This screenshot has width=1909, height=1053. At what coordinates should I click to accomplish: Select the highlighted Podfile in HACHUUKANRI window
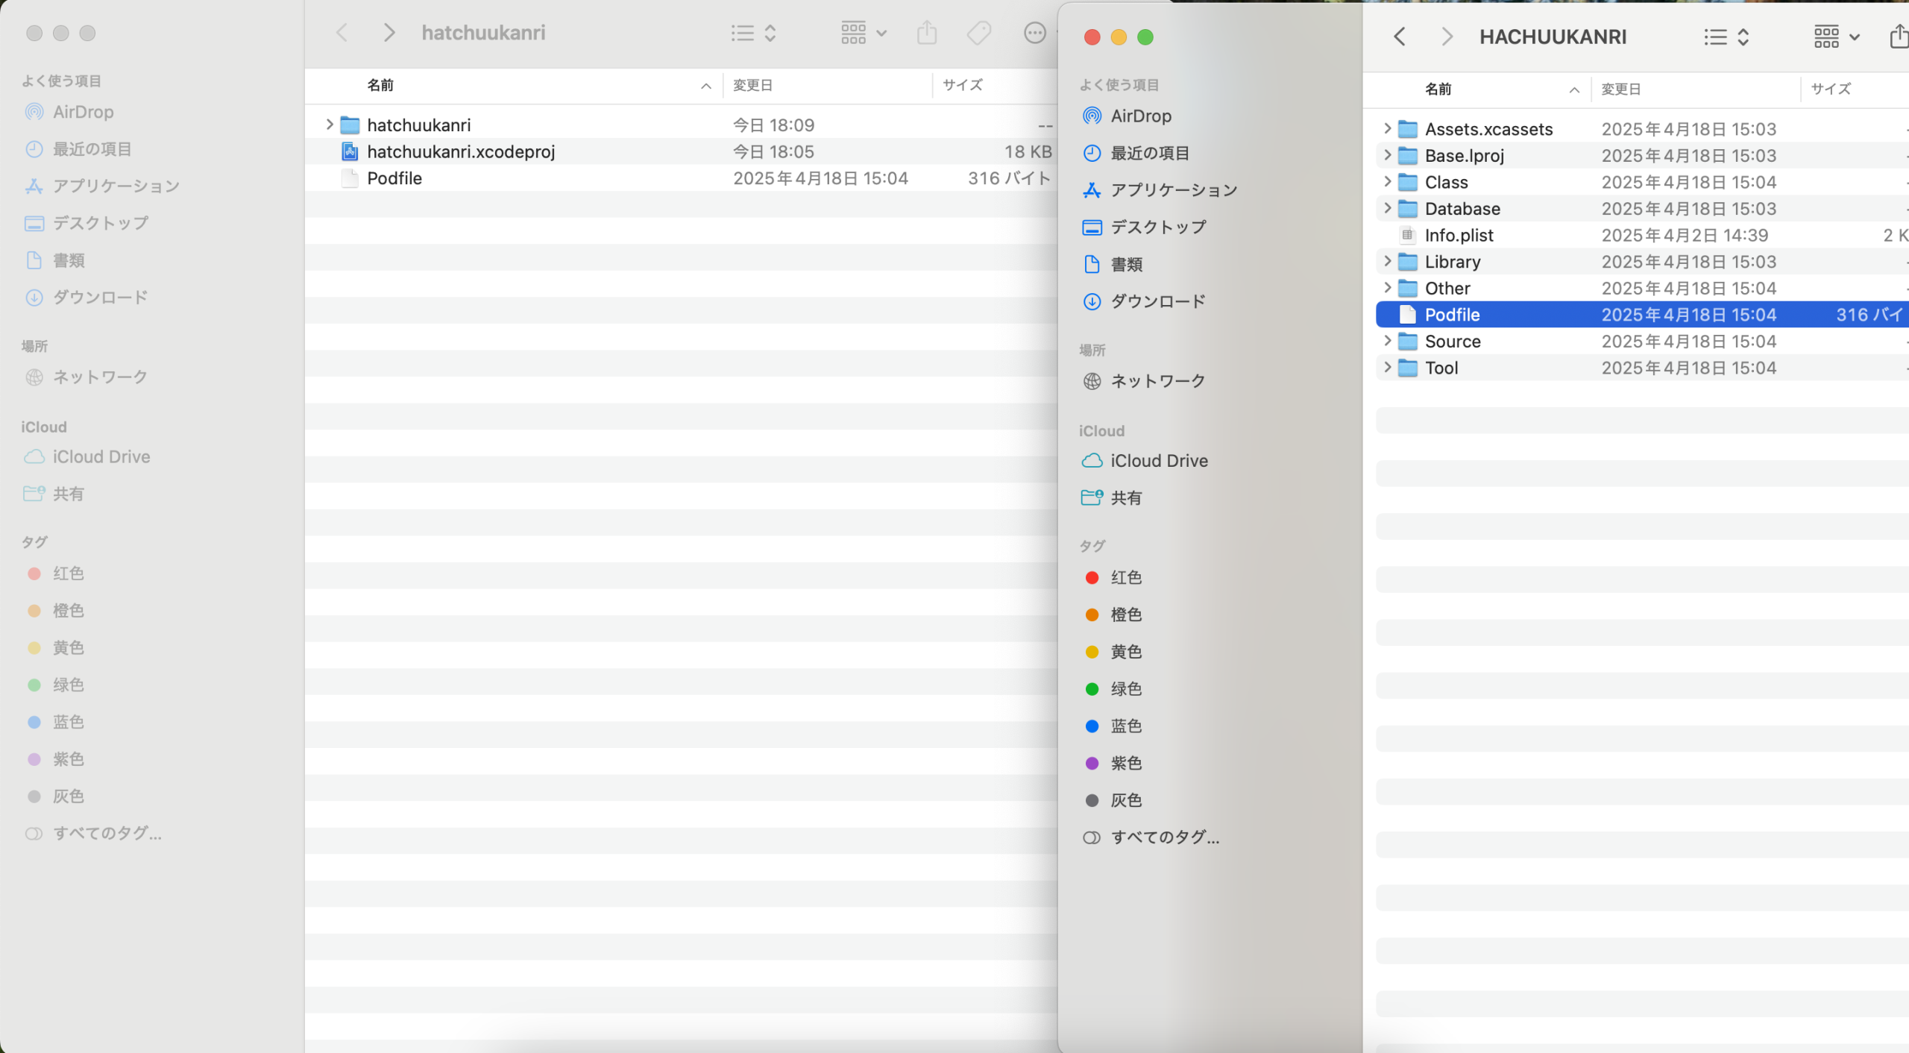(1642, 315)
